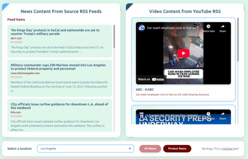Open 'No Kings Day' protests article
This screenshot has width=248, height=159.
click(55, 32)
